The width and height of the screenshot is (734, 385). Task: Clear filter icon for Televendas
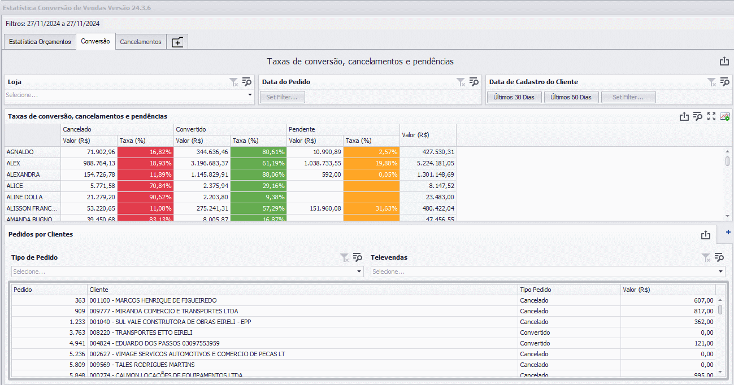coord(706,257)
